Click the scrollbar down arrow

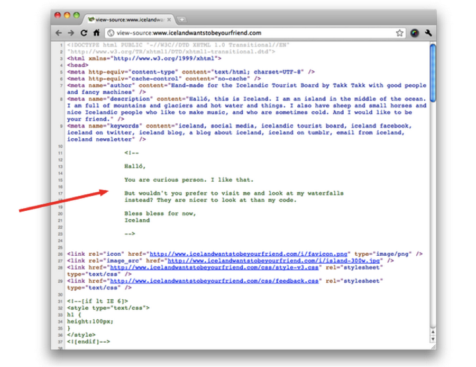433,339
